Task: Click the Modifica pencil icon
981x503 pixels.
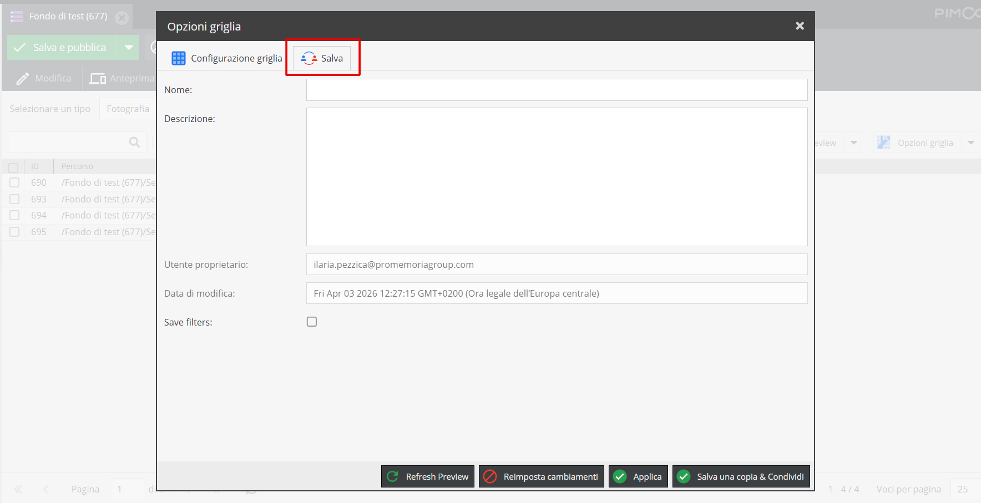Action: (x=23, y=79)
